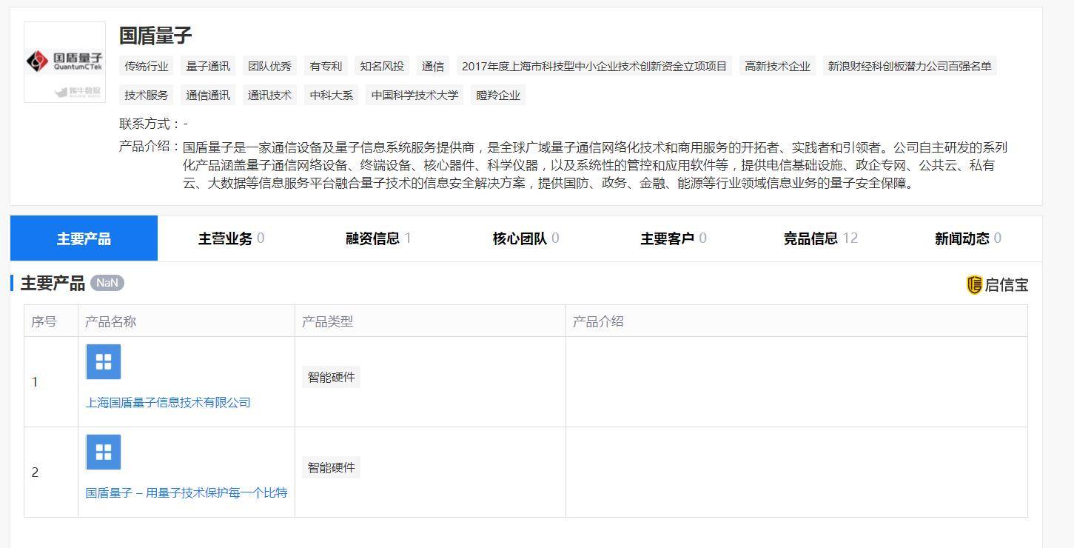Viewport: 1074px width, 548px height.
Task: Click the 团队优秀 tag
Action: tap(269, 66)
